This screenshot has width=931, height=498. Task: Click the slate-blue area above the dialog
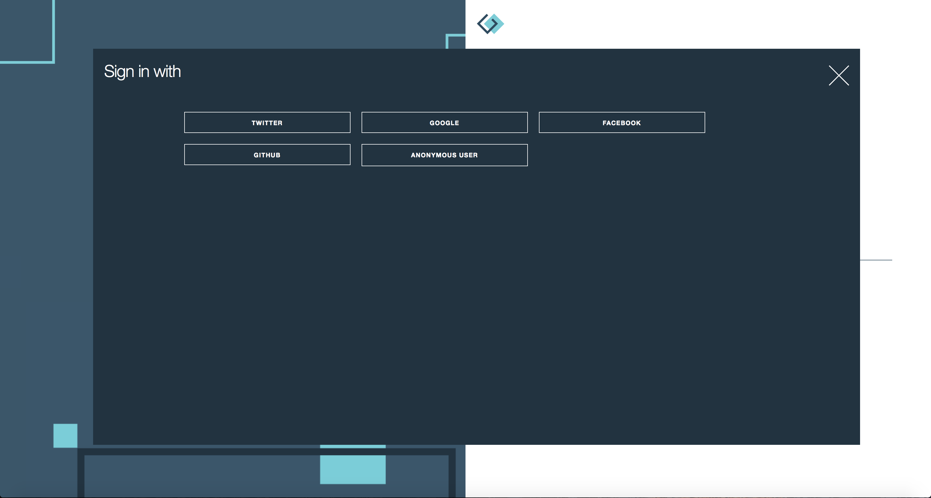coord(253,24)
